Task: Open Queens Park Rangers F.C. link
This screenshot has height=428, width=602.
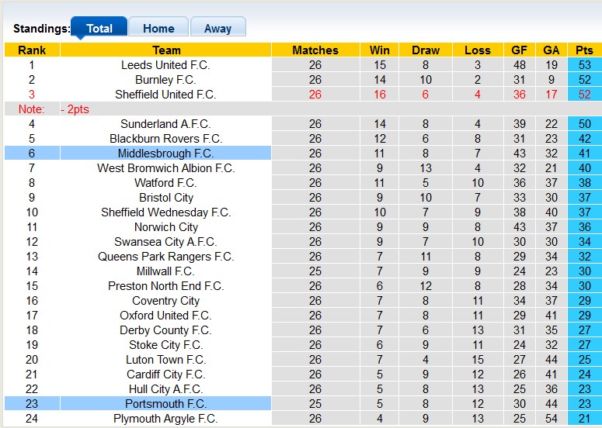Action: (165, 257)
